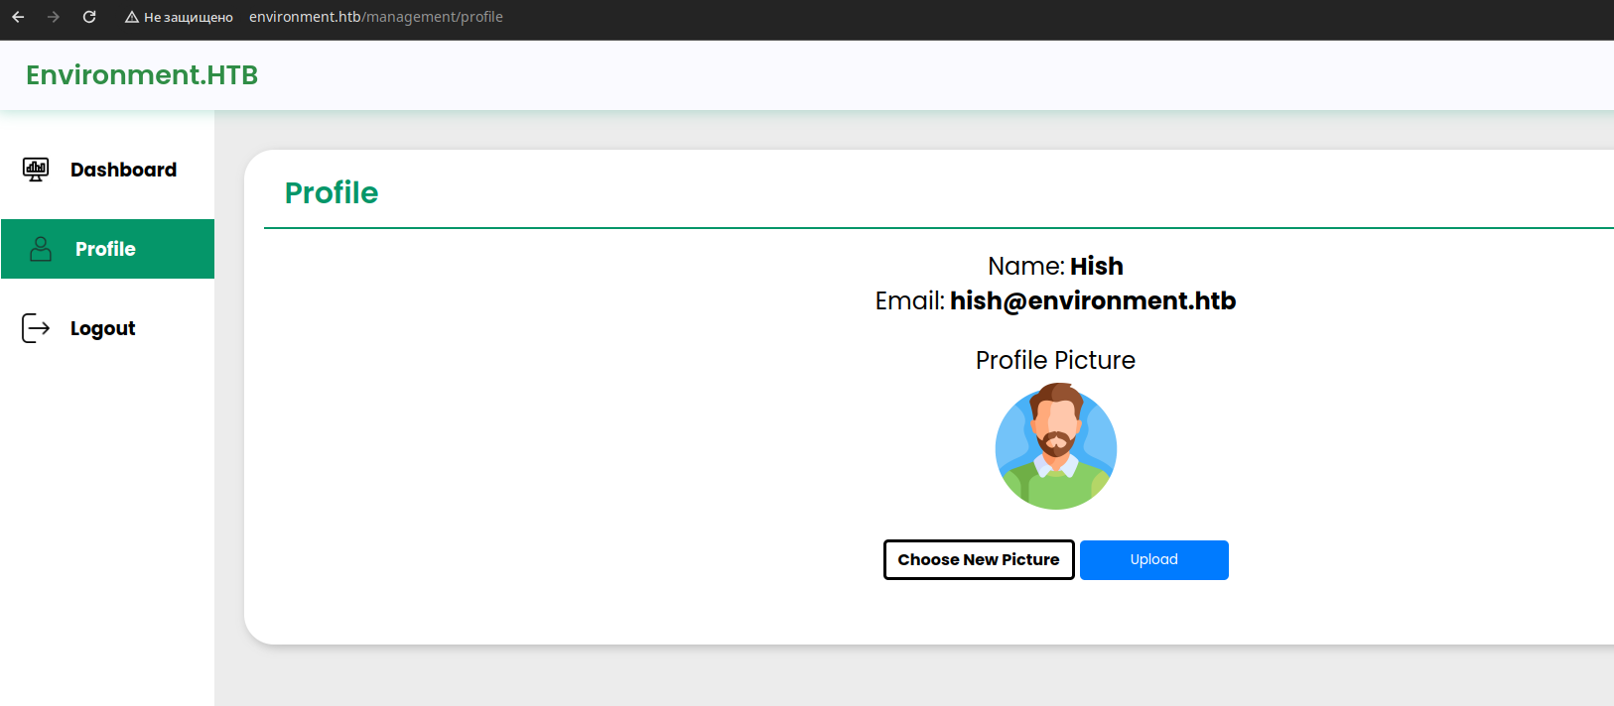Image resolution: width=1614 pixels, height=706 pixels.
Task: Click the Profile Picture label
Action: (x=1055, y=360)
